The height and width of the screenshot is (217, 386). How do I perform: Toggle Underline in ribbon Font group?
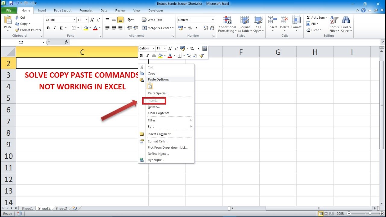[61, 28]
